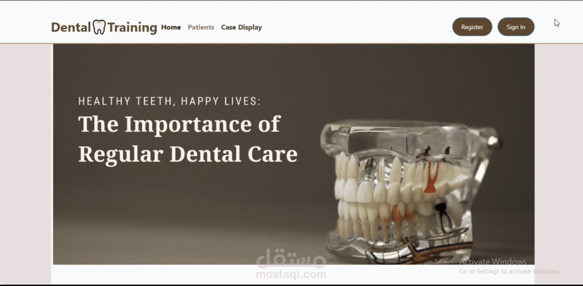Open the Case Display page
This screenshot has width=583, height=286.
241,27
